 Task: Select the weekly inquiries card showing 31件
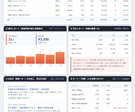point(20,39)
